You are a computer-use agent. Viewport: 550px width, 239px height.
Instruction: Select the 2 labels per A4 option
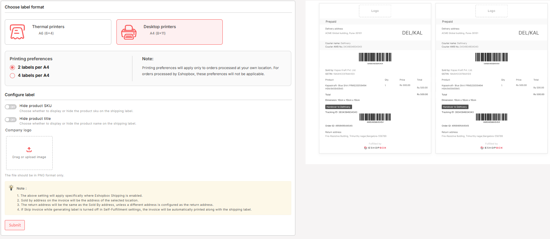pyautogui.click(x=13, y=67)
